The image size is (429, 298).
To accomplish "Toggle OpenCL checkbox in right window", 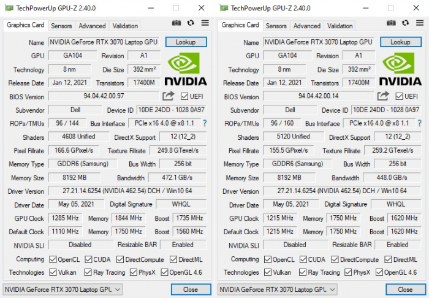I will 268,259.
